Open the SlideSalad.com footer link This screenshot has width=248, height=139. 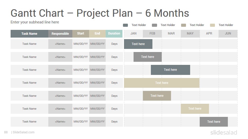tap(24, 132)
